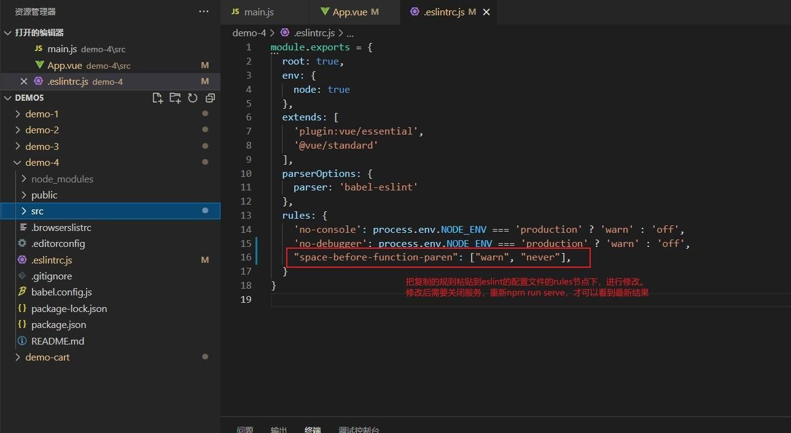Click line number 16 in gutter
791x433 pixels.
point(246,257)
